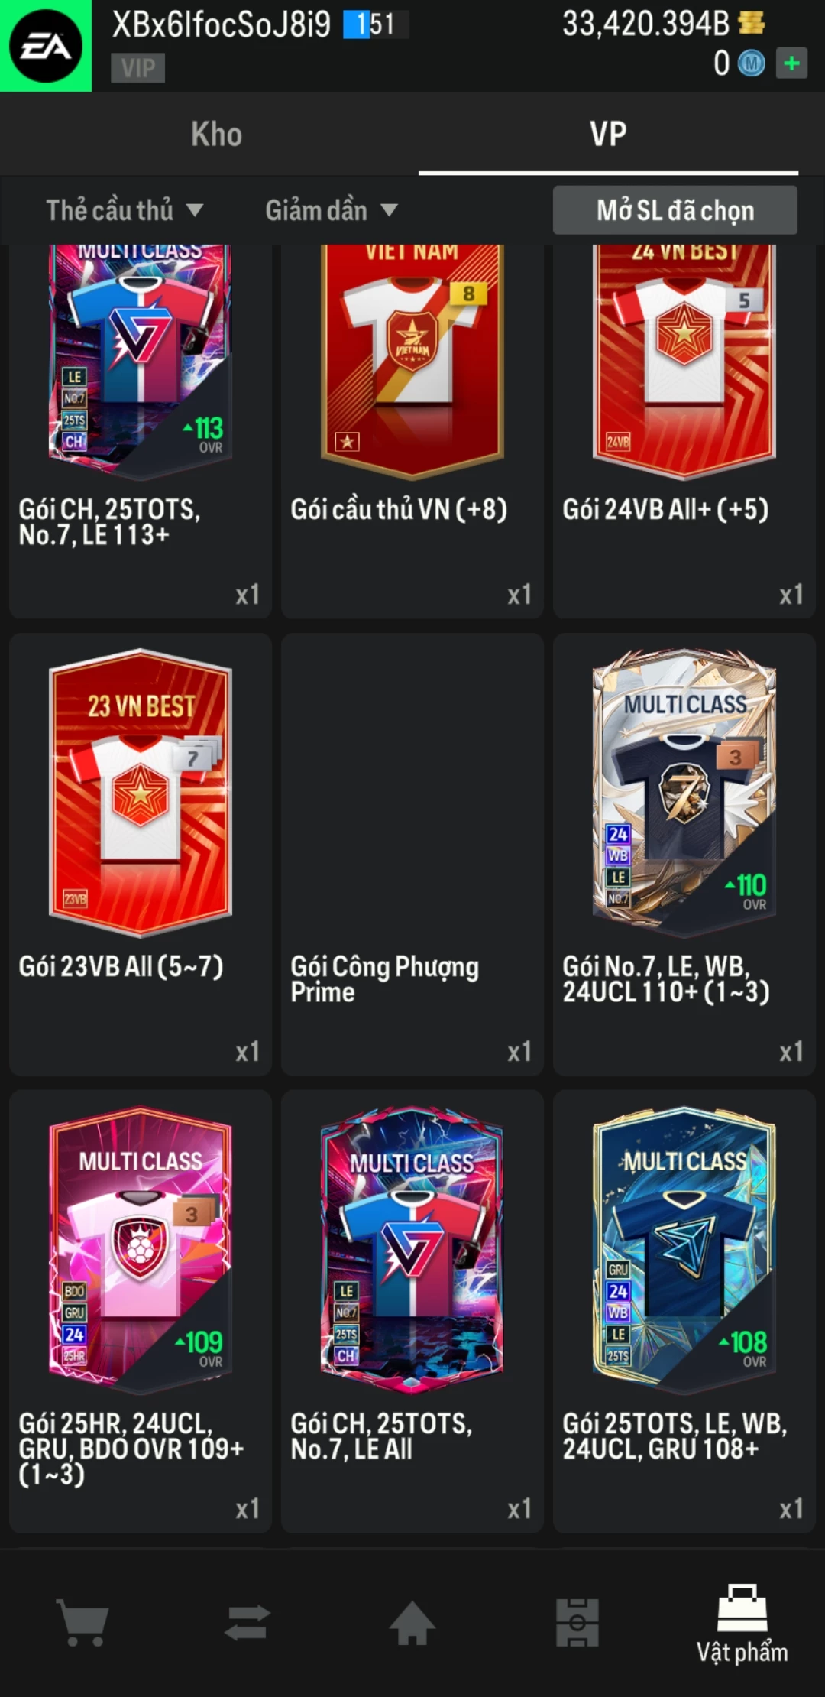
Task: Select Gói Công Phượng Prime pack
Action: coord(412,855)
